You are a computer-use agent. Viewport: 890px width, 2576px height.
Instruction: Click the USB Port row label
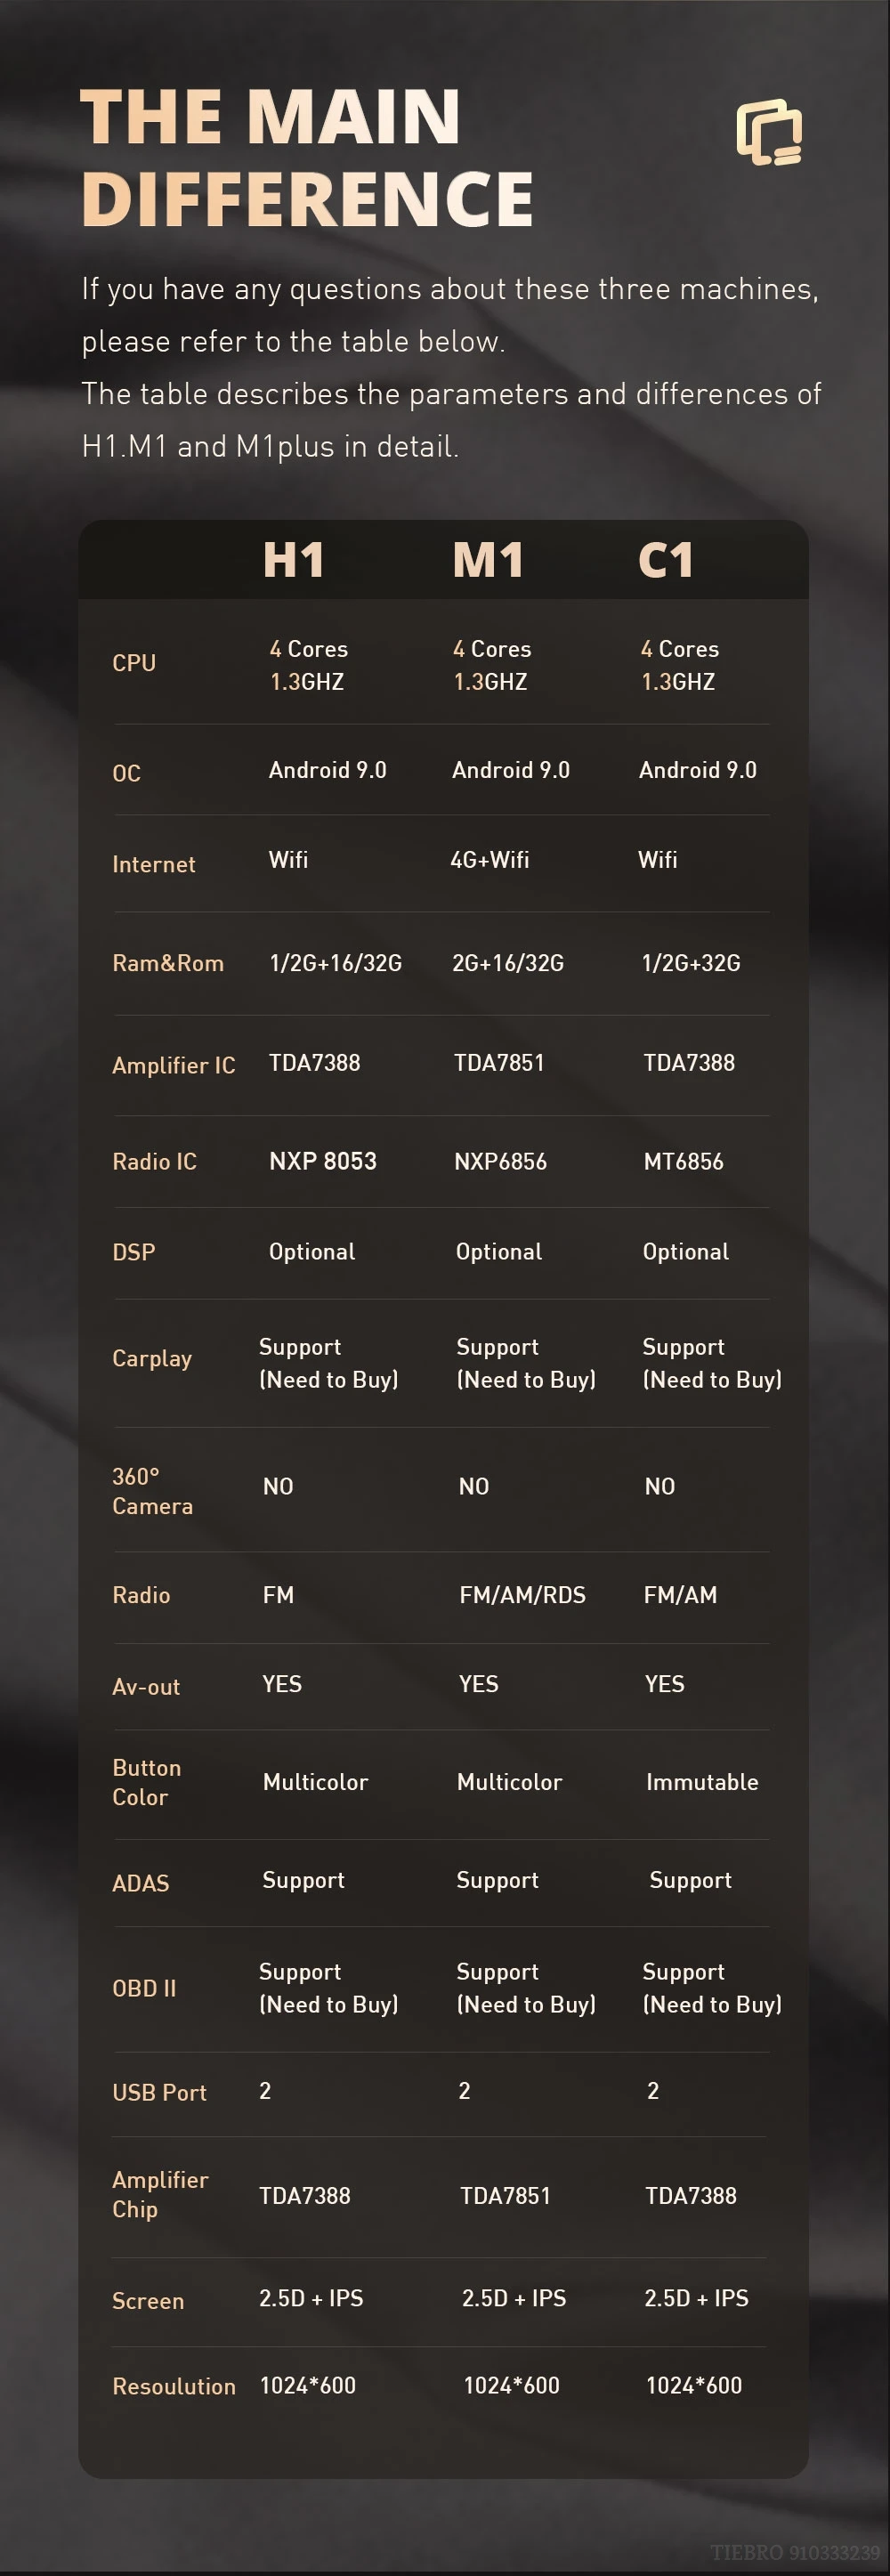pyautogui.click(x=160, y=2092)
